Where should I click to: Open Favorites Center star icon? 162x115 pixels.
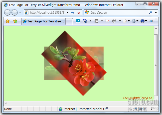[8, 21]
